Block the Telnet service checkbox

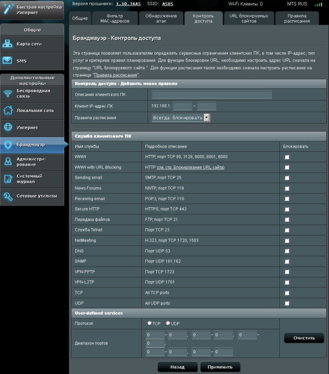point(287,230)
